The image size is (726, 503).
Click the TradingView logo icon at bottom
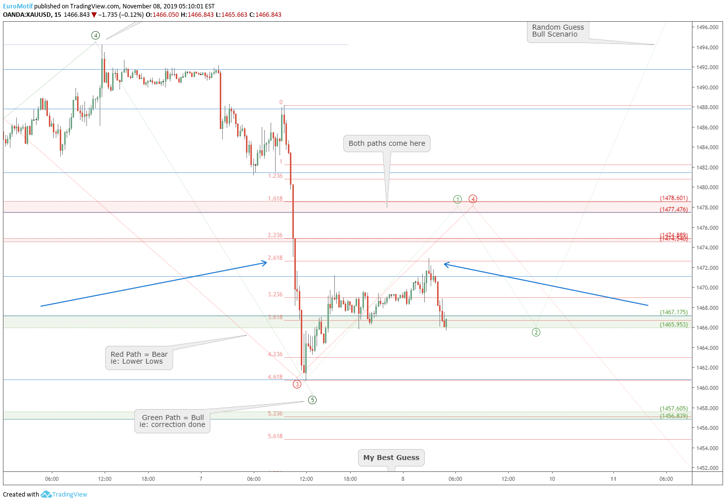click(46, 494)
